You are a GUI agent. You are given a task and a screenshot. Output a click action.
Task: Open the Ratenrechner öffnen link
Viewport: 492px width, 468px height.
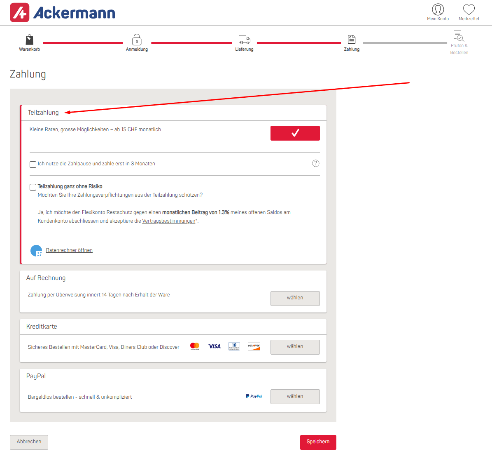(69, 250)
